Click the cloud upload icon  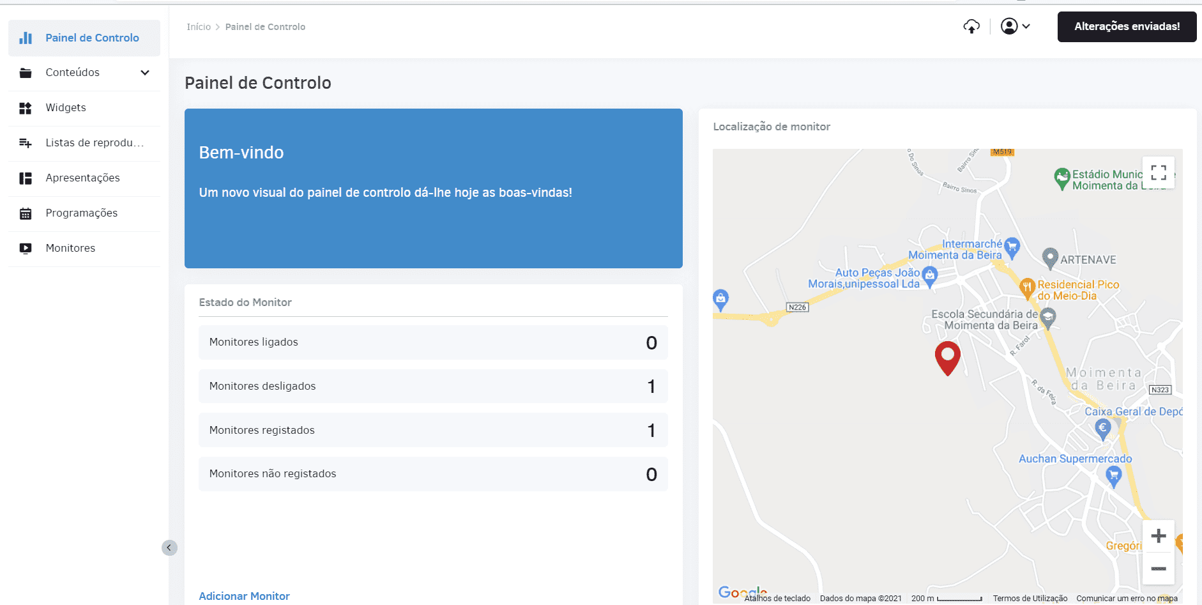coord(971,27)
